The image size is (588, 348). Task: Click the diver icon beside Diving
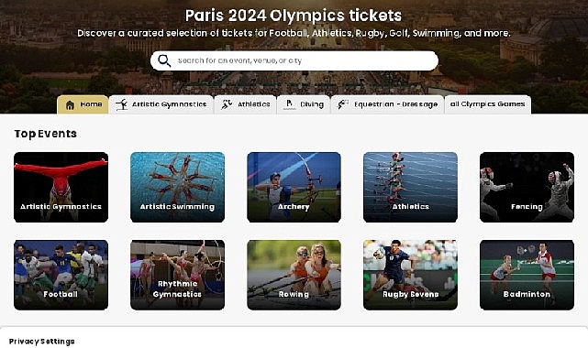(x=289, y=104)
